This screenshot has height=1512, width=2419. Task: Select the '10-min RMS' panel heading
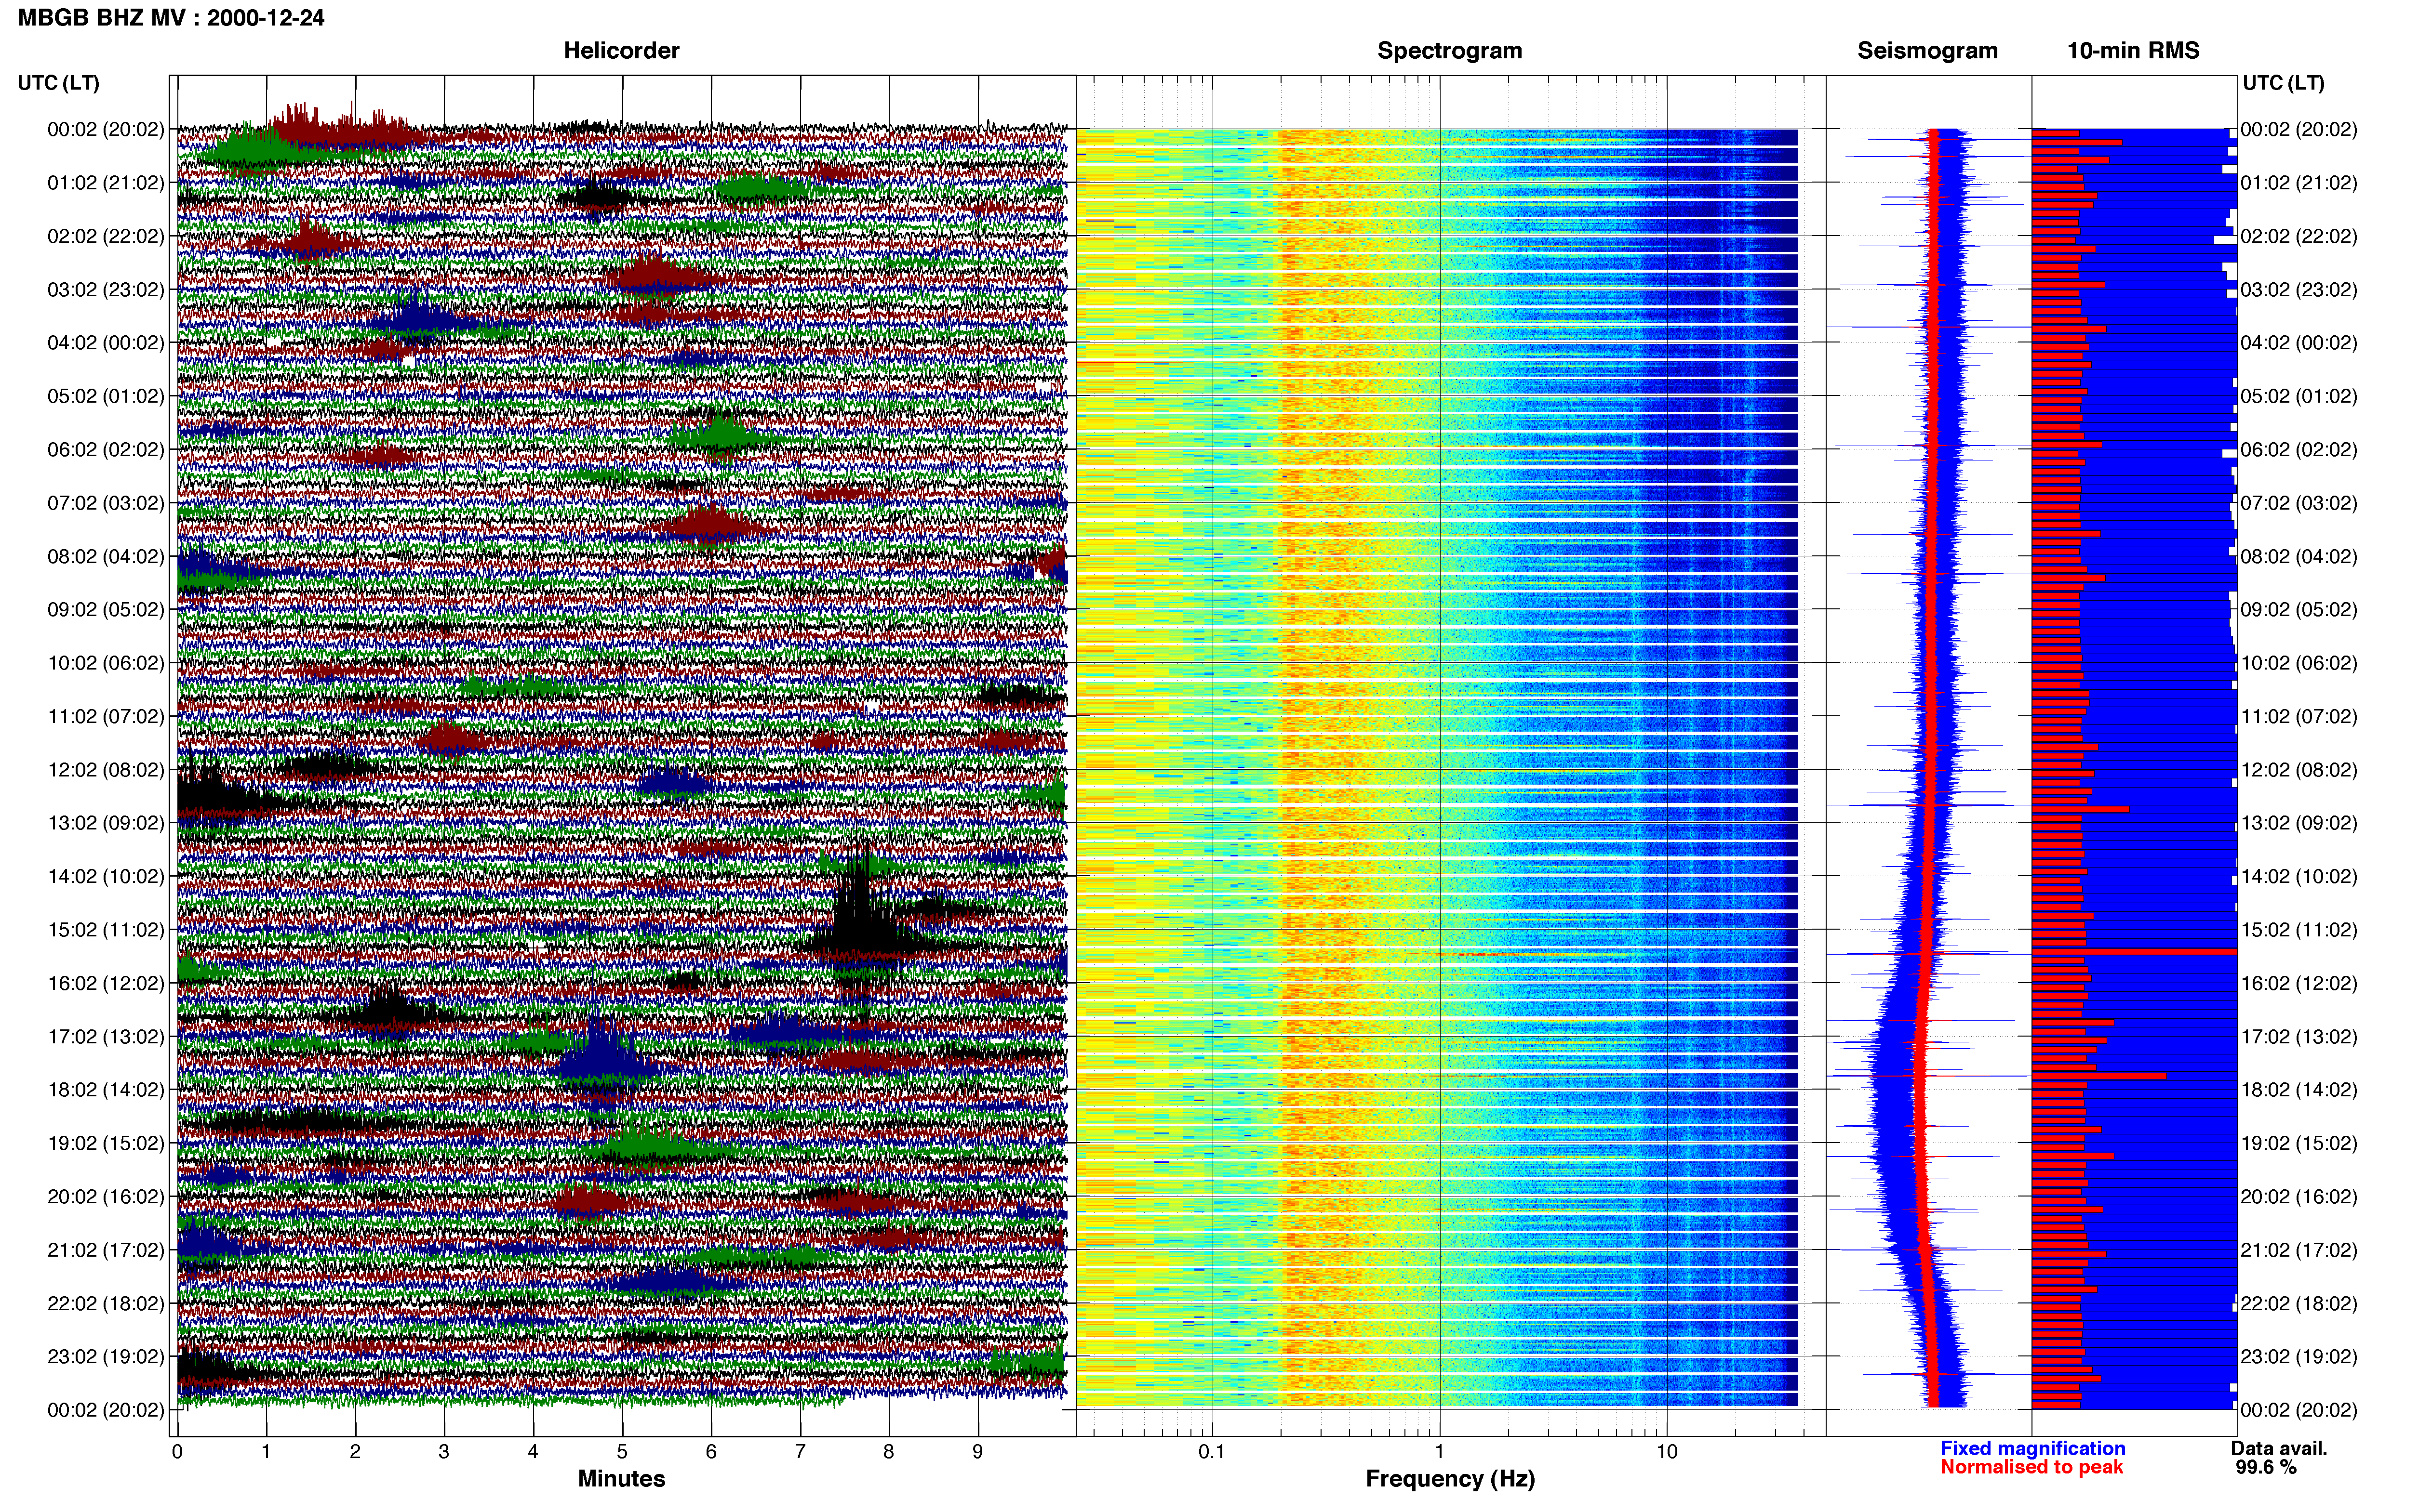[x=2133, y=50]
